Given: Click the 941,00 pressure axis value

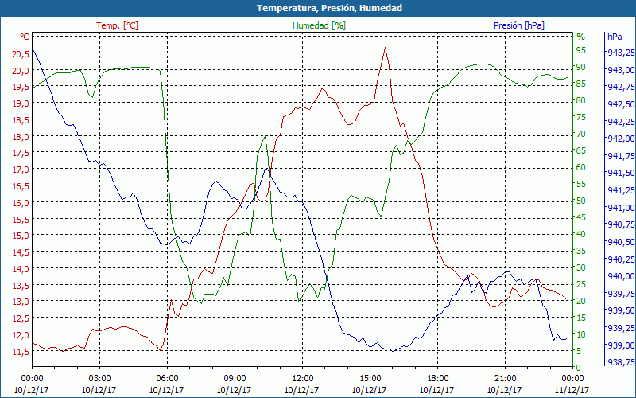Looking at the screenshot, I should pyautogui.click(x=621, y=208).
